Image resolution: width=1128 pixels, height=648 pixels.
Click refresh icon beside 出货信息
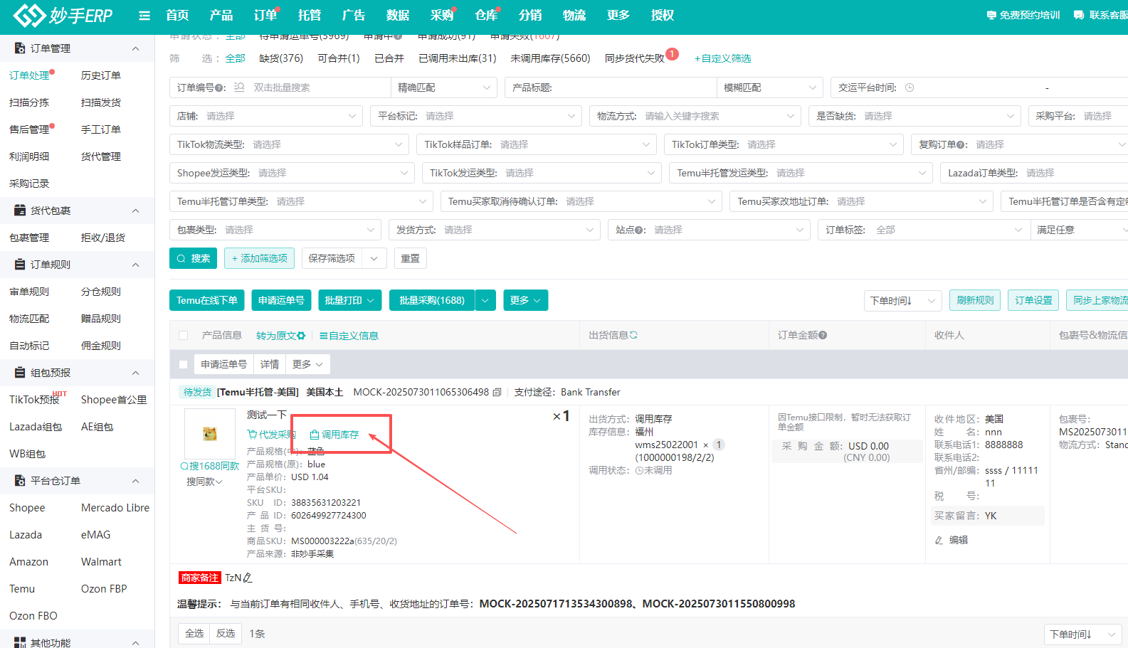point(633,335)
